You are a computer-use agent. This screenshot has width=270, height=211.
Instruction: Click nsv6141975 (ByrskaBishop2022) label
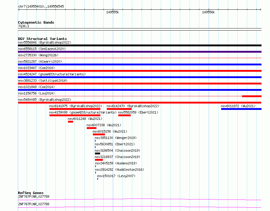(76, 106)
